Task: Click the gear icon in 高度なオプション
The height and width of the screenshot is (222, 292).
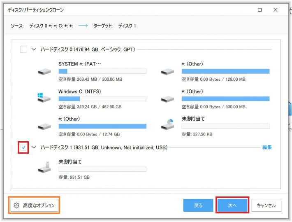Action: pyautogui.click(x=17, y=205)
